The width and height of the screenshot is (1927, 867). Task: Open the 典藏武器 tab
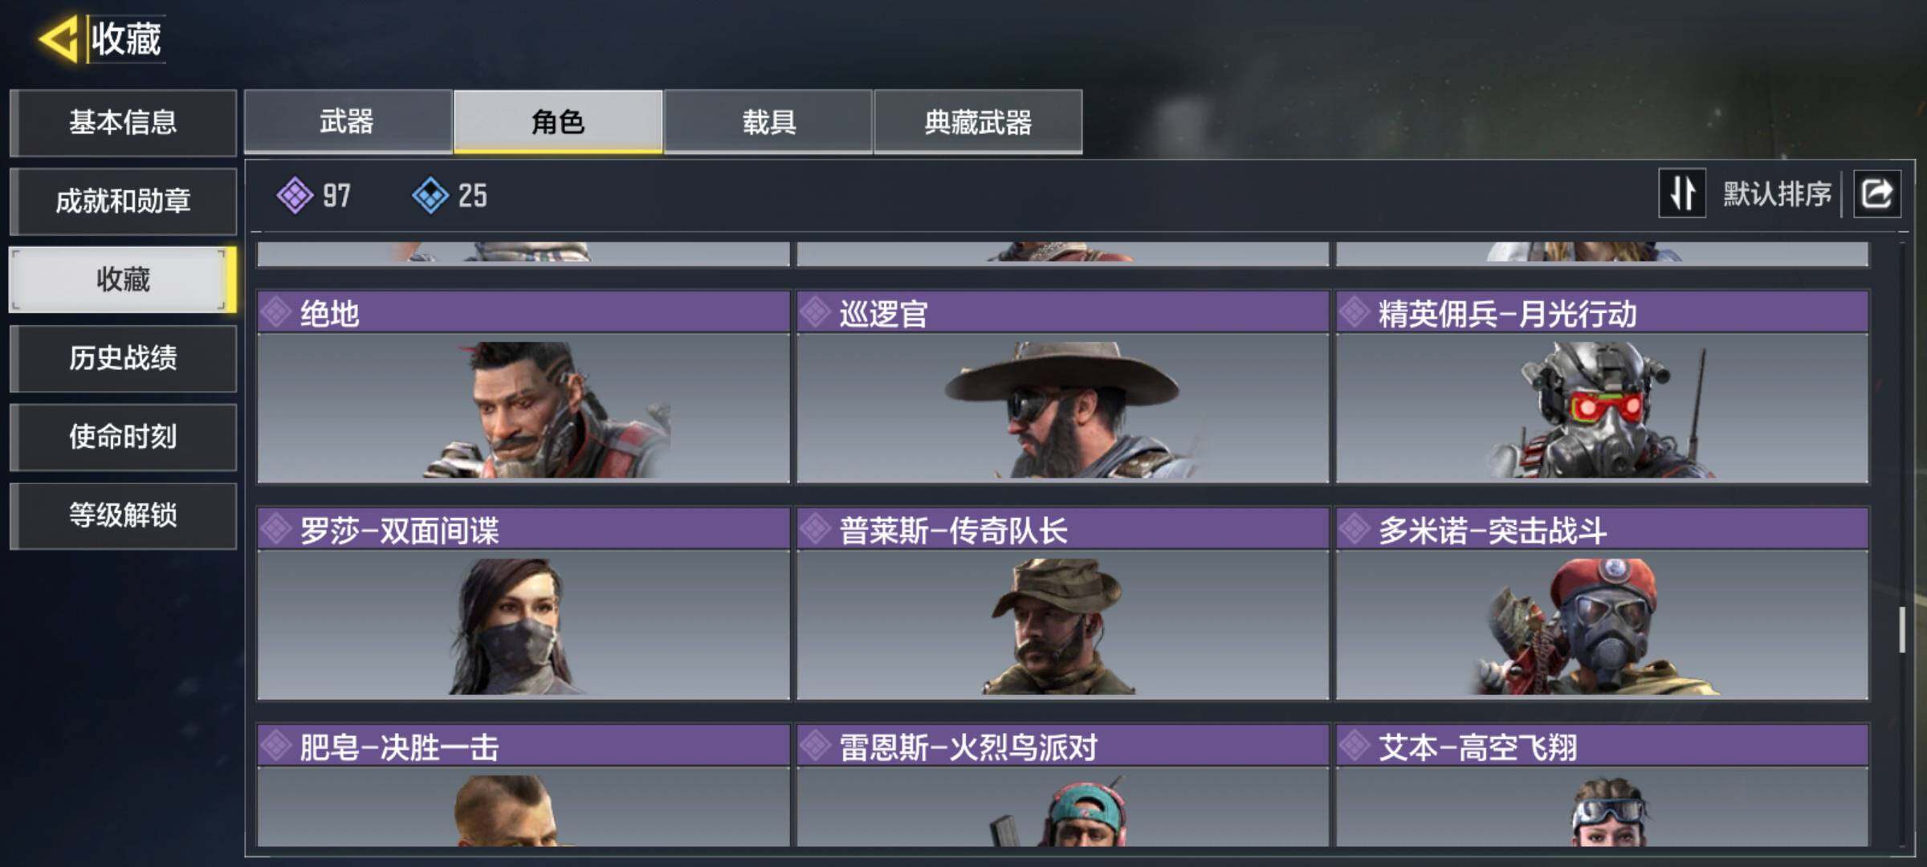978,121
